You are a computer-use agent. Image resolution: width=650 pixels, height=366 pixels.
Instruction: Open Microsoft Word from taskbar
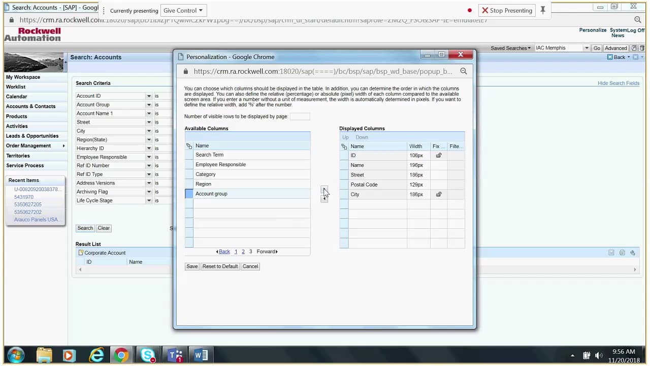pos(201,355)
